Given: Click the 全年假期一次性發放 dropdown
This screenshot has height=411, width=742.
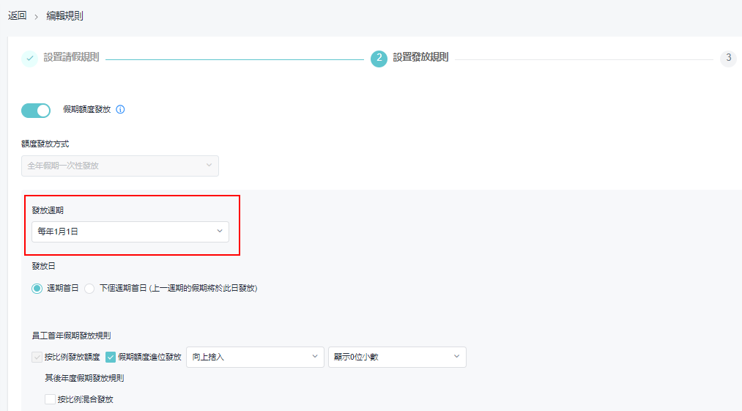Looking at the screenshot, I should pos(120,166).
